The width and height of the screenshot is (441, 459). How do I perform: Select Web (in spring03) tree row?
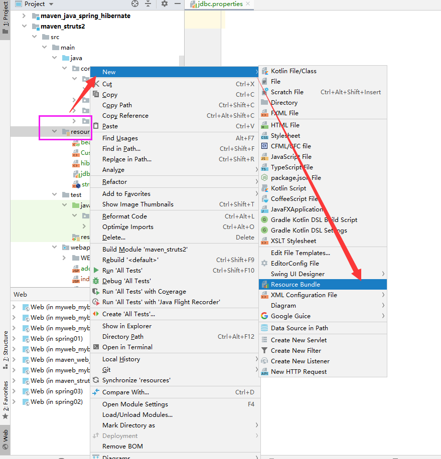[x=50, y=391]
